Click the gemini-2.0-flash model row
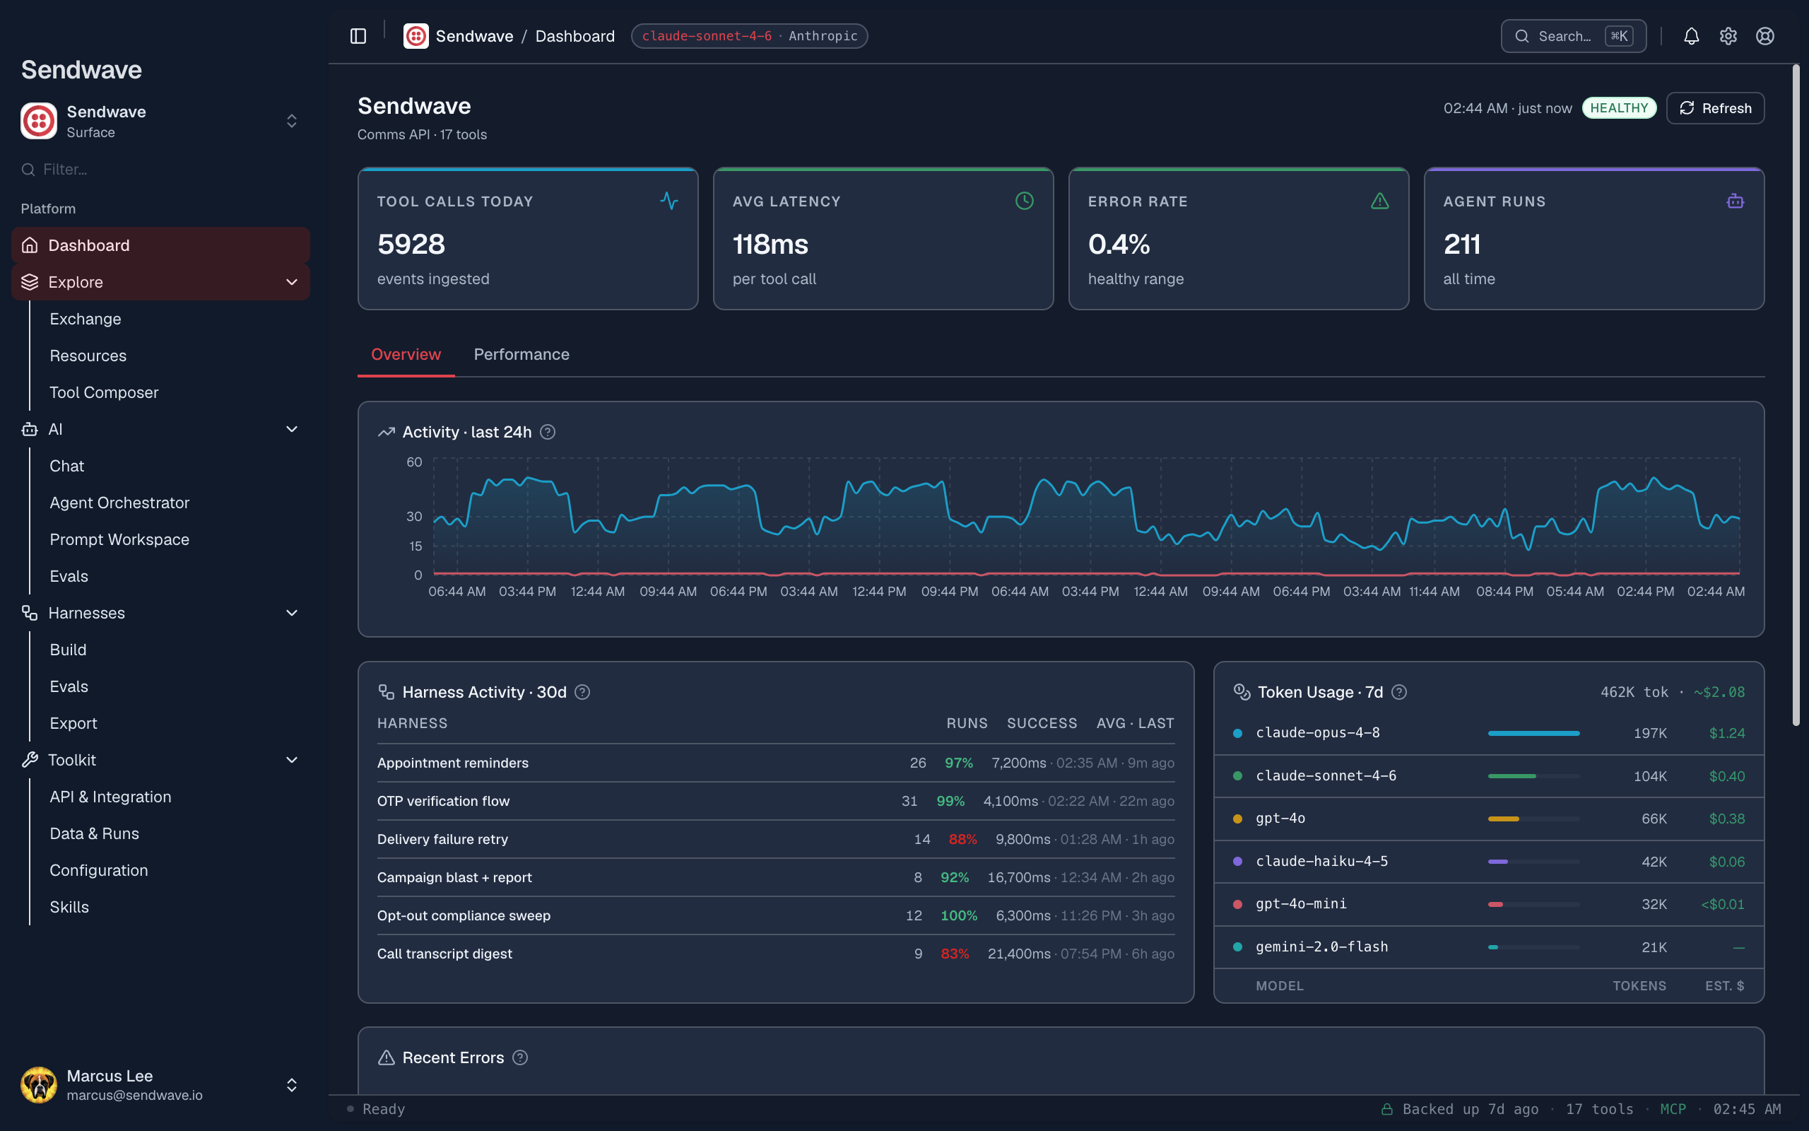The width and height of the screenshot is (1809, 1131). tap(1488, 947)
